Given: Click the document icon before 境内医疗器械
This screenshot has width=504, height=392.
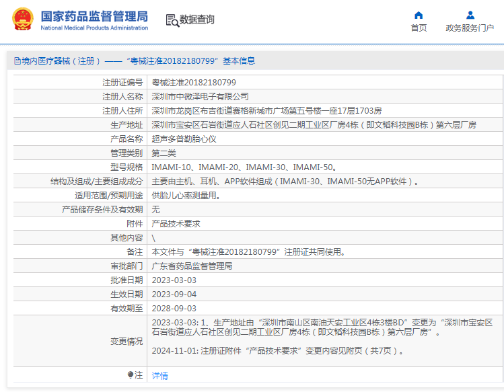Looking at the screenshot, I should 17,61.
